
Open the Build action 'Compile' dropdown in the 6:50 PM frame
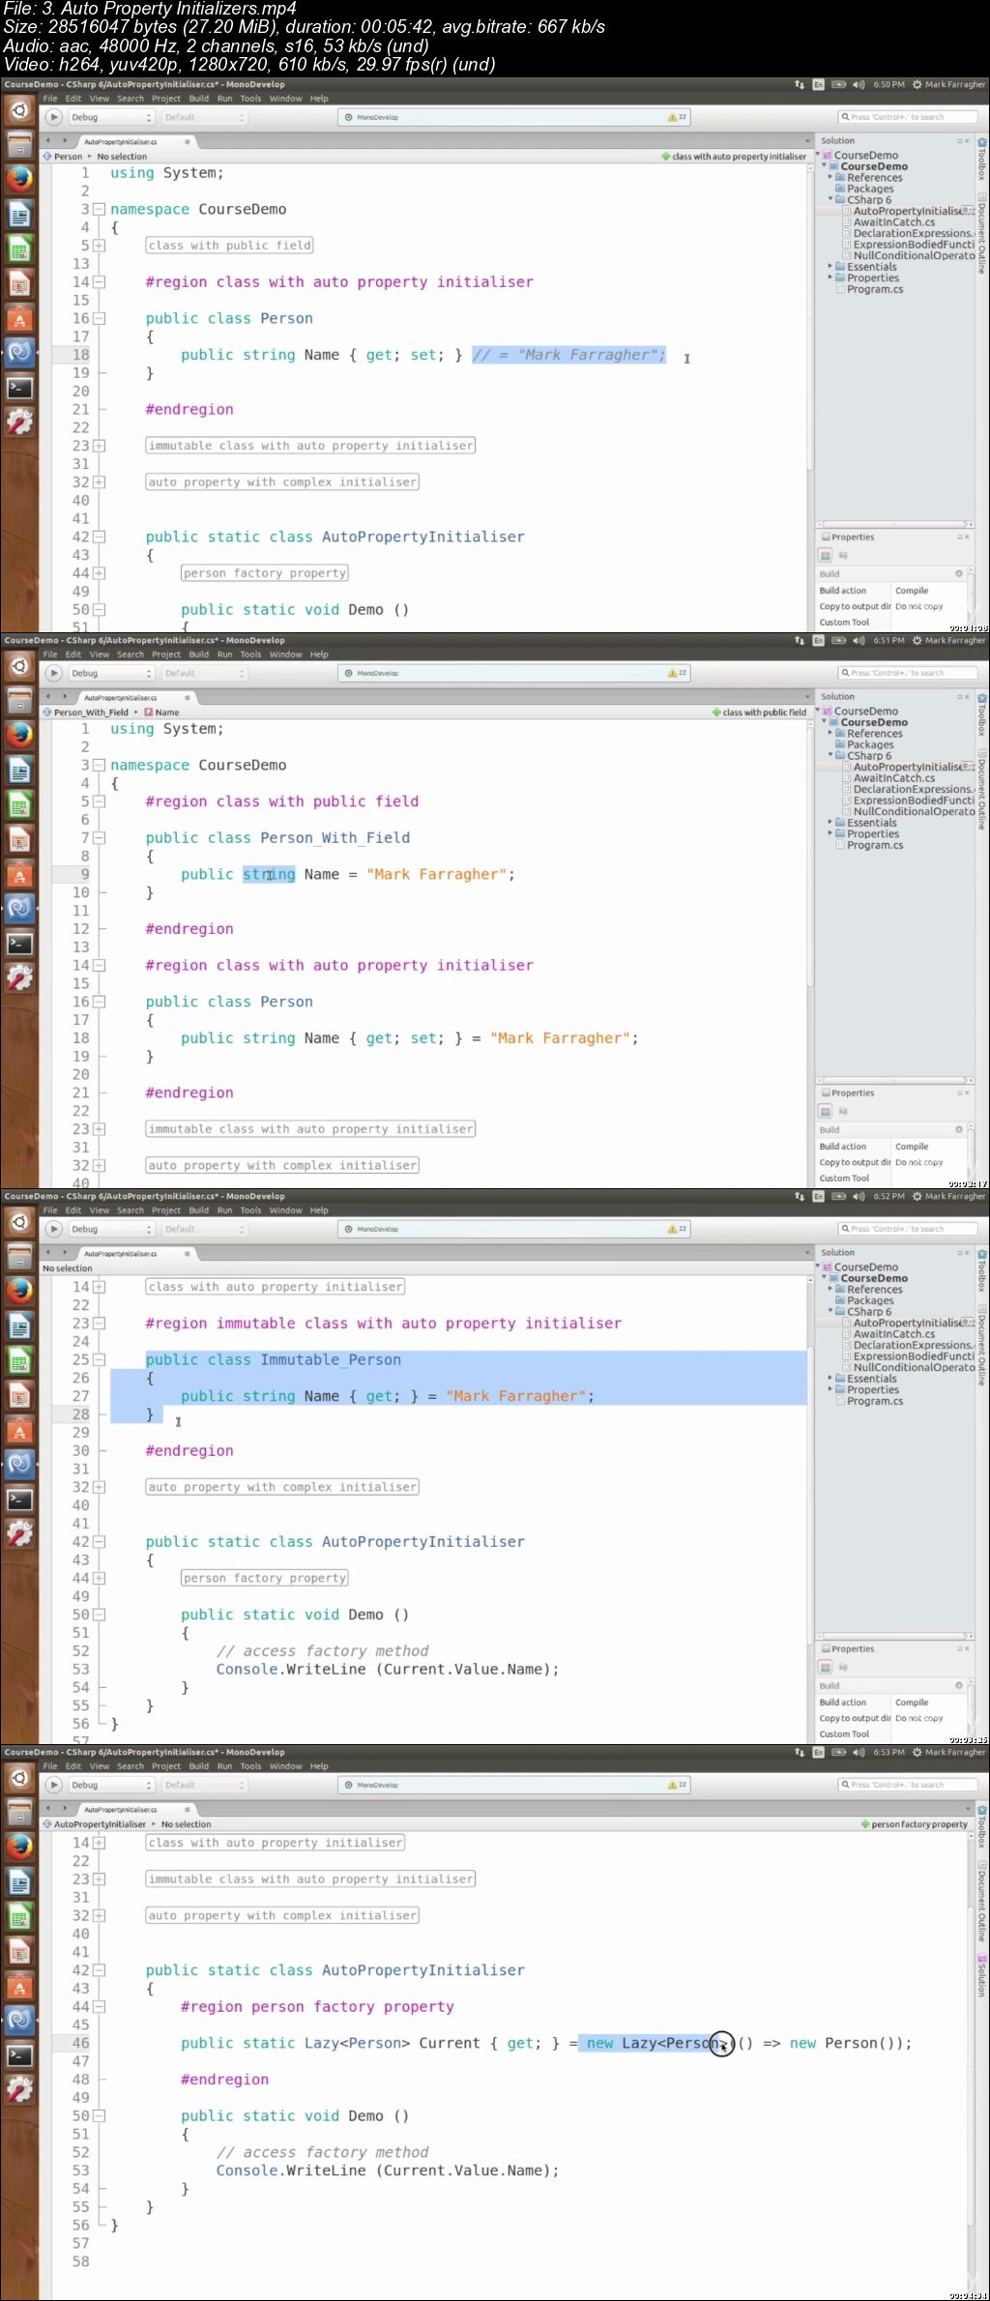tap(928, 591)
